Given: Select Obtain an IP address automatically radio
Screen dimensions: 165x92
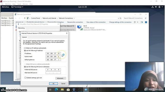Looking at the screenshot, I should pos(25,48).
